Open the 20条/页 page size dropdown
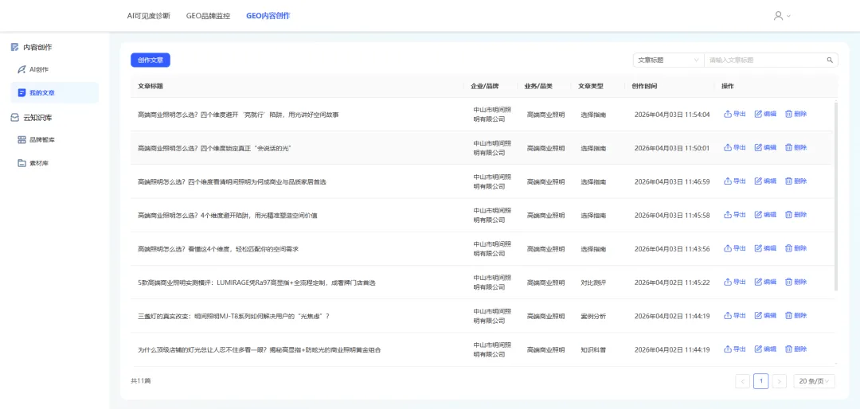The image size is (860, 409). [x=814, y=381]
